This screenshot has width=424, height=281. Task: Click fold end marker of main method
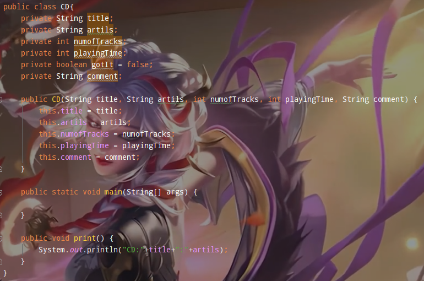(1, 215)
